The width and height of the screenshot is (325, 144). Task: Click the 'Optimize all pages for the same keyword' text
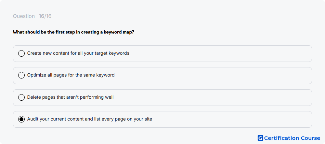[71, 75]
